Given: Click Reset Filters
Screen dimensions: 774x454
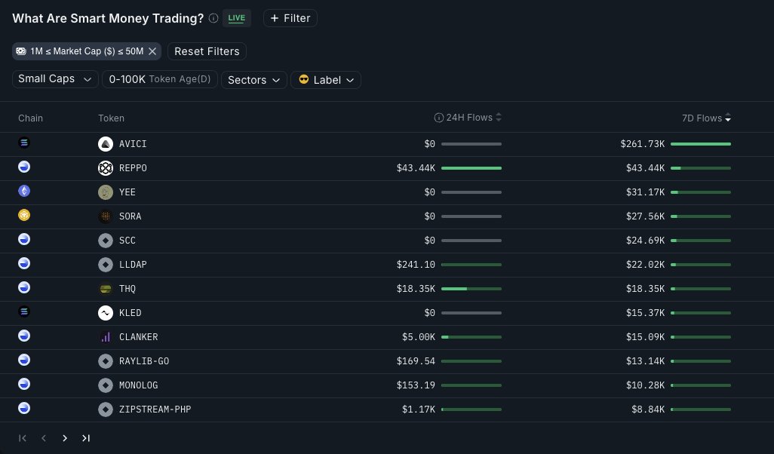Looking at the screenshot, I should point(207,51).
